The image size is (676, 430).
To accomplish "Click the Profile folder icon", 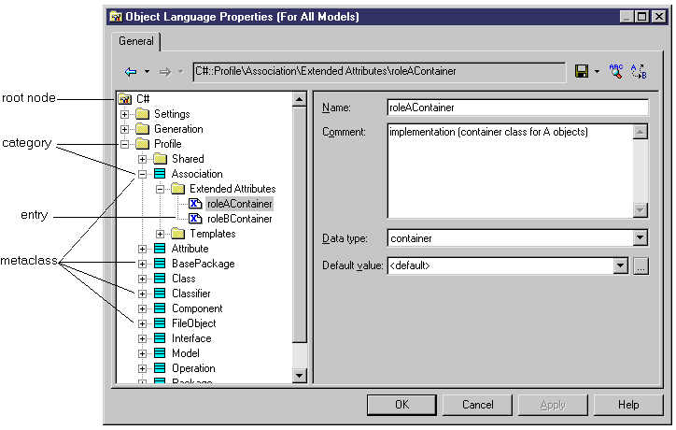I will [142, 144].
